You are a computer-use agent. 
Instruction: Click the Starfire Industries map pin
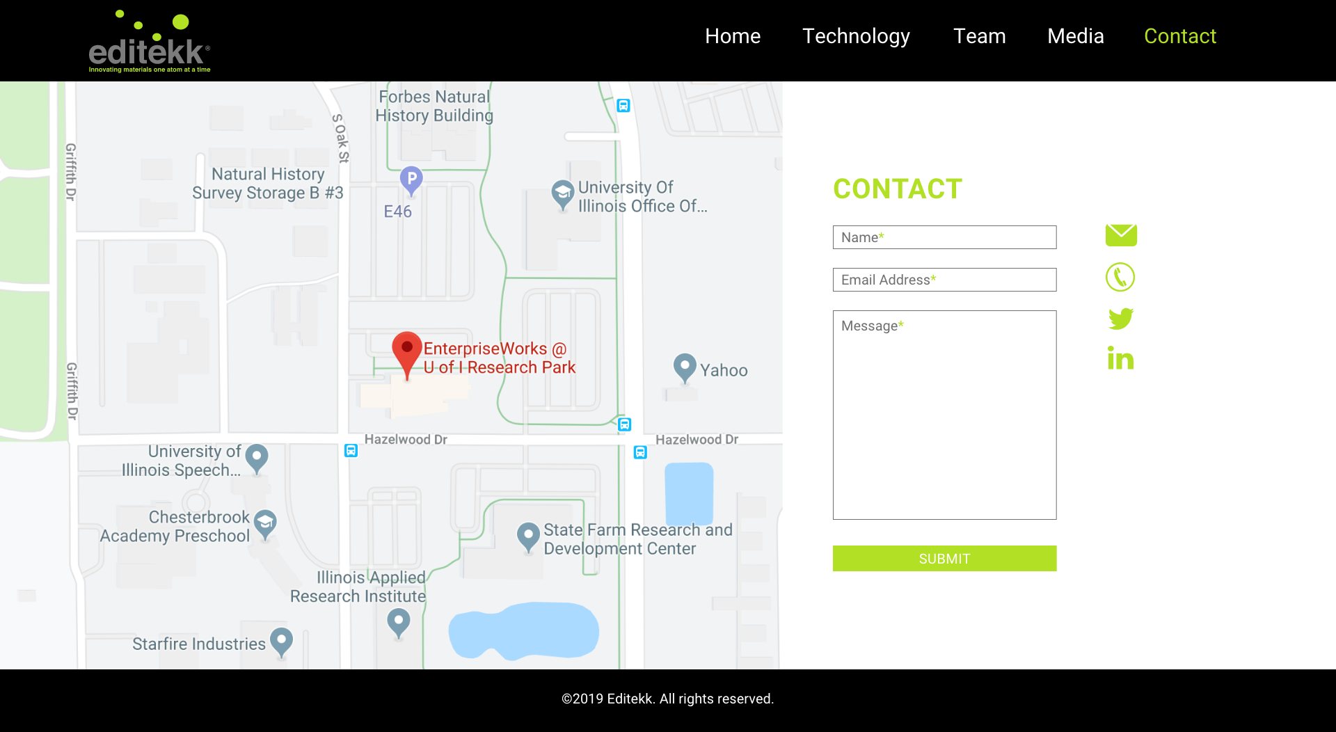(x=281, y=642)
